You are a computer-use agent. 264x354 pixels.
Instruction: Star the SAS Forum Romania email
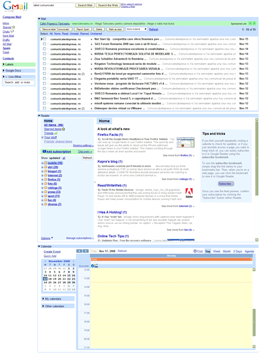pyautogui.click(x=48, y=44)
